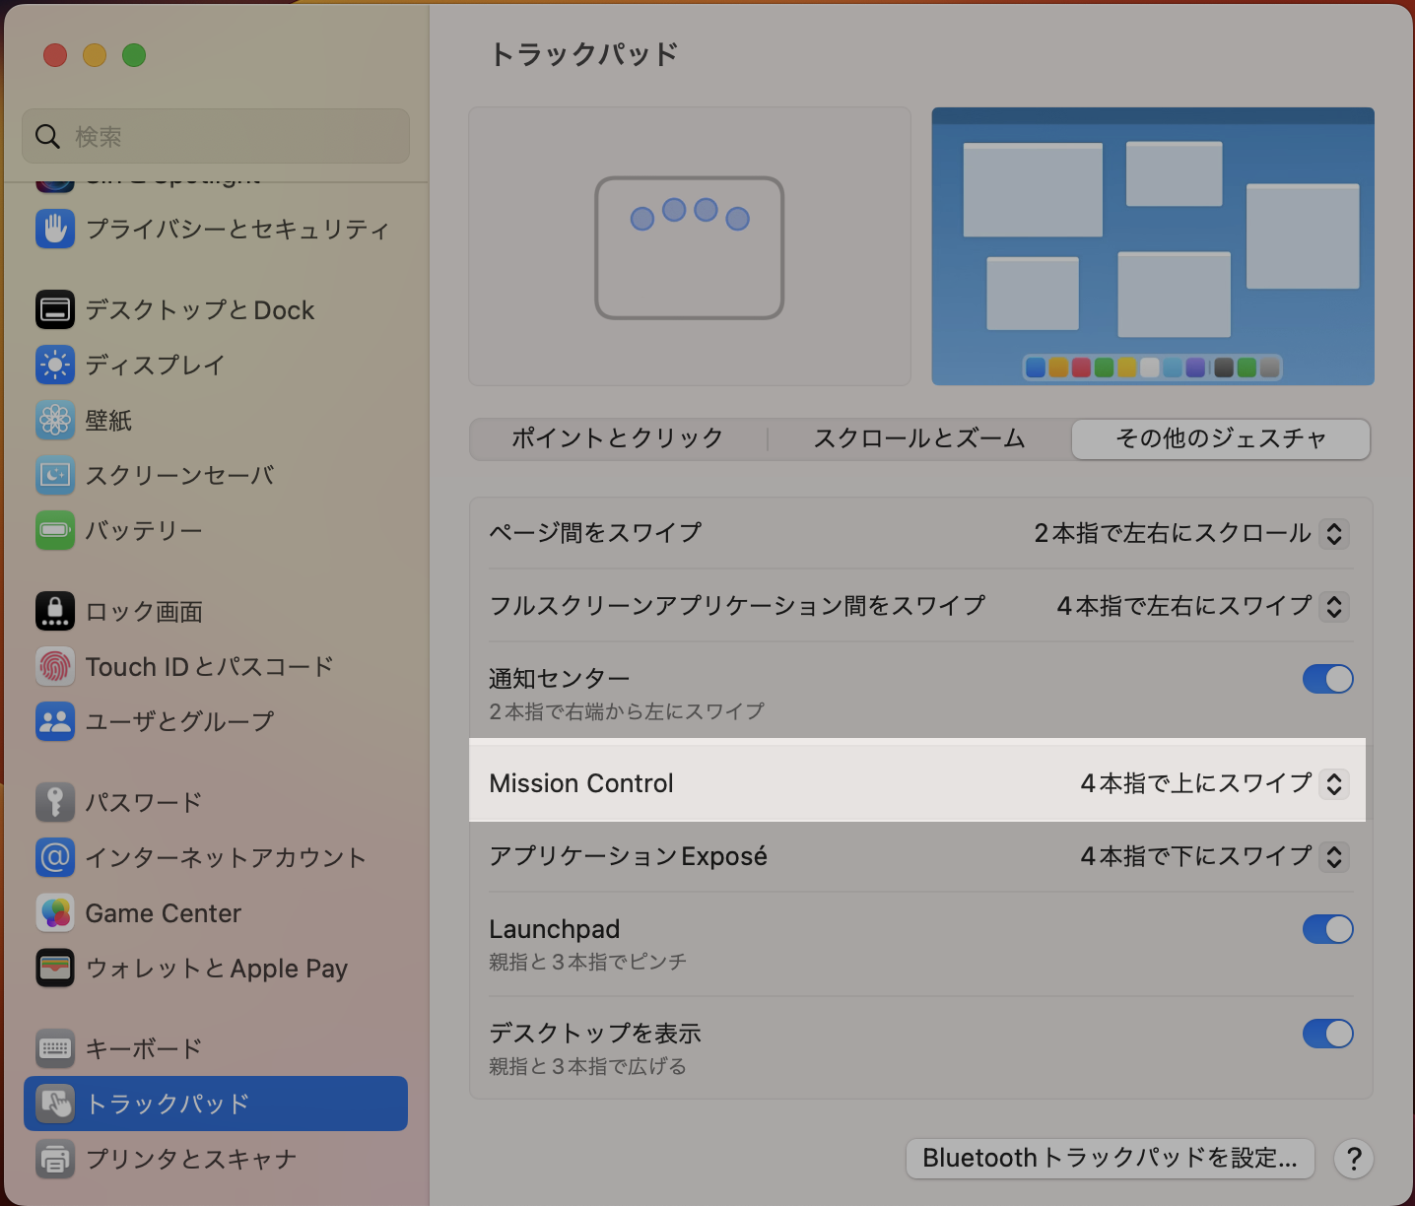This screenshot has height=1206, width=1415.
Task: Click the デスクトップとDock sidebar icon
Action: tap(55, 309)
